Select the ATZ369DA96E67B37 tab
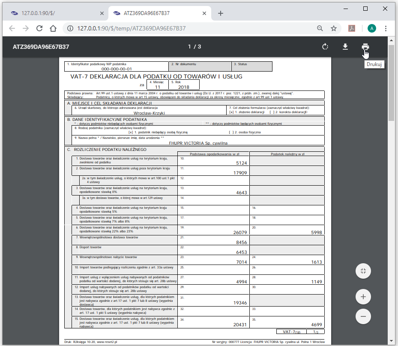 click(x=160, y=13)
